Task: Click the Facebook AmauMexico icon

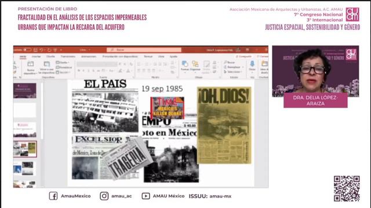Action: tap(53, 196)
